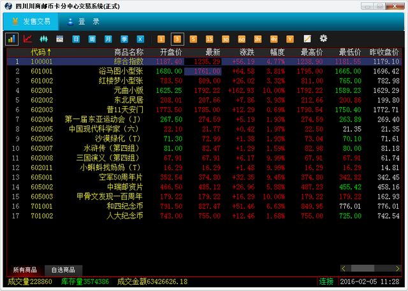This screenshot has height=291, width=408.
Task: Sort by 代码 column header
Action: 41,52
